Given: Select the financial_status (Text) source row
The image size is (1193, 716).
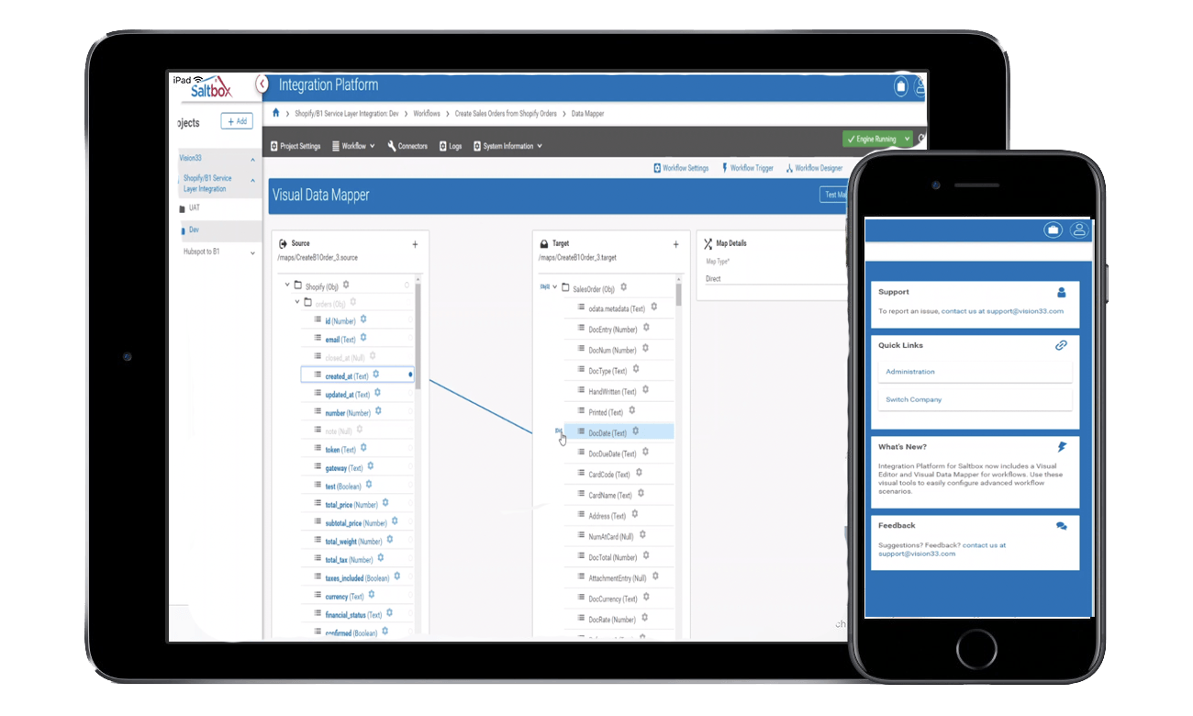Looking at the screenshot, I should click(357, 614).
